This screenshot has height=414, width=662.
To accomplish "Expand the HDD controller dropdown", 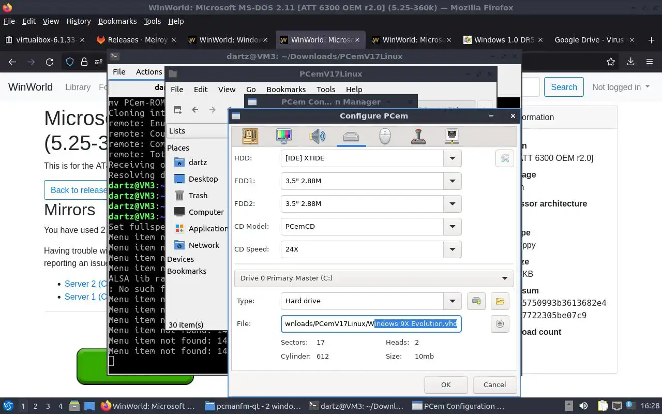I will click(453, 158).
